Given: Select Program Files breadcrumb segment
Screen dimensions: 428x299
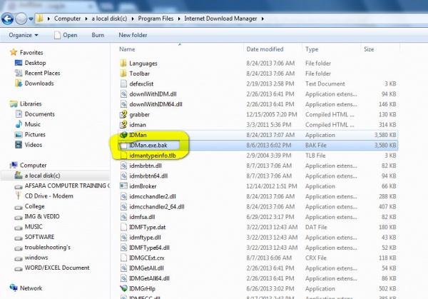Looking at the screenshot, I should point(156,19).
